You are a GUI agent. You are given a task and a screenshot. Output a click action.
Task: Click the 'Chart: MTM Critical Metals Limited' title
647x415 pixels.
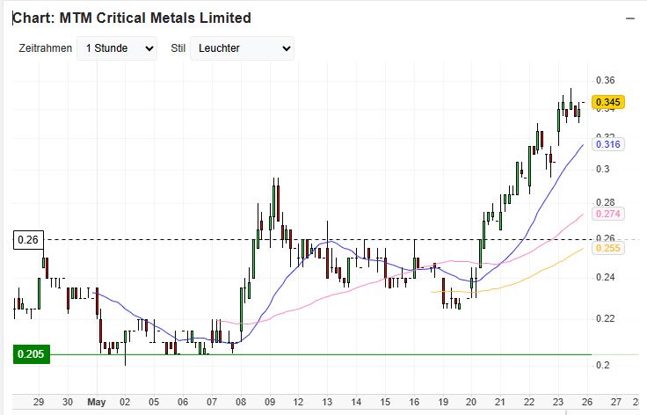point(132,18)
